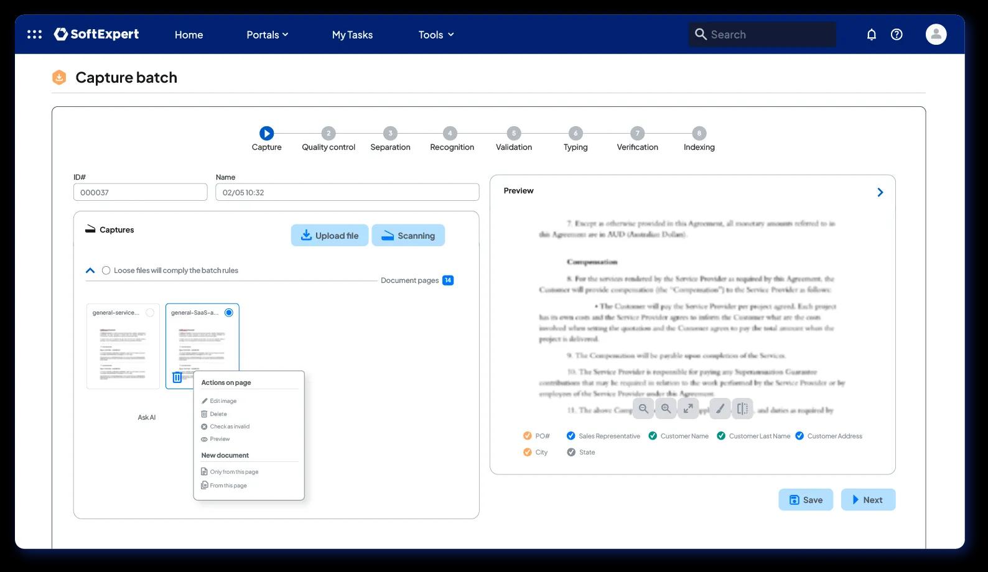Click the Captures scanner icon
The width and height of the screenshot is (988, 572).
pyautogui.click(x=91, y=229)
